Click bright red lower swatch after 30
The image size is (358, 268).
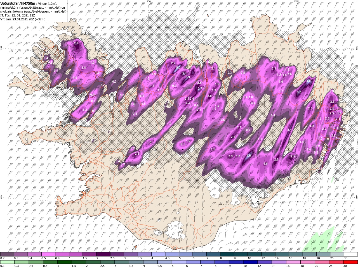350,263
